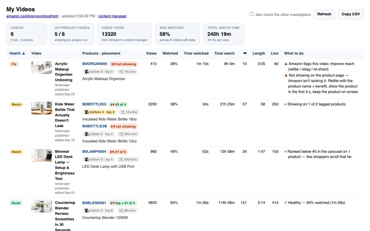Sort the table by Watched column
The image size is (370, 231).
point(170,53)
